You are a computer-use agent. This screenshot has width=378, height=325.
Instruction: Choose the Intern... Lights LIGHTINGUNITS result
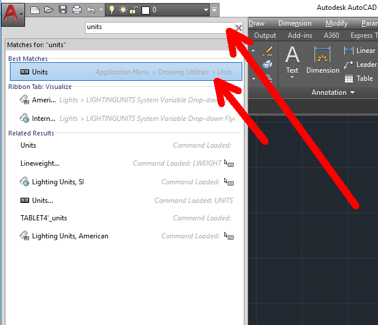click(x=126, y=119)
